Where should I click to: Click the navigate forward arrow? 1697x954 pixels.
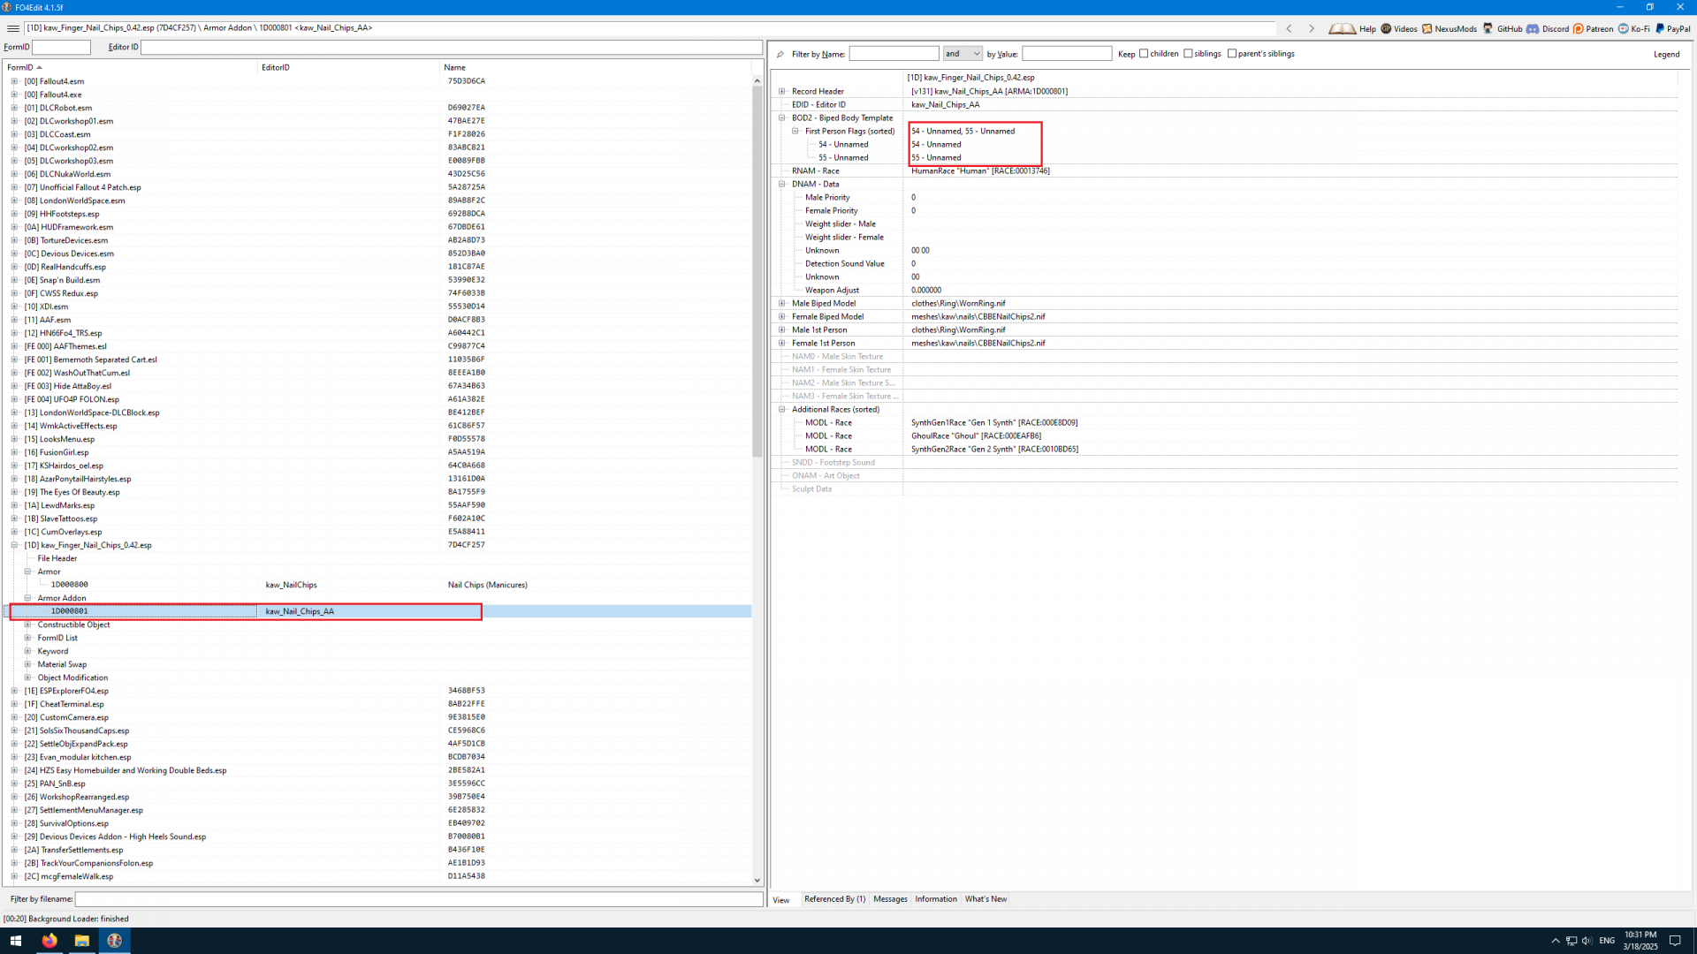pyautogui.click(x=1312, y=28)
